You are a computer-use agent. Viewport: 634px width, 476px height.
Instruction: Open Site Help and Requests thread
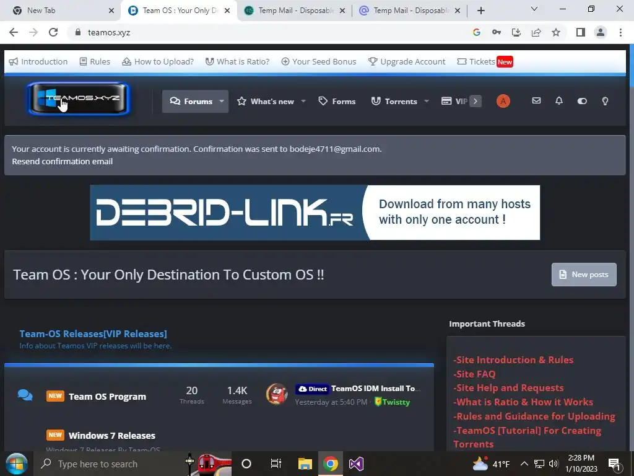pos(508,388)
